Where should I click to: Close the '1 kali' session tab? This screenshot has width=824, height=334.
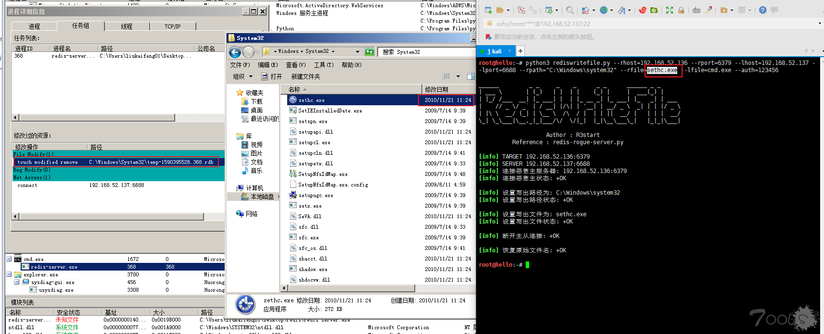pos(510,50)
